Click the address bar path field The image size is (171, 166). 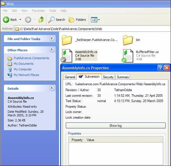click(x=92, y=29)
